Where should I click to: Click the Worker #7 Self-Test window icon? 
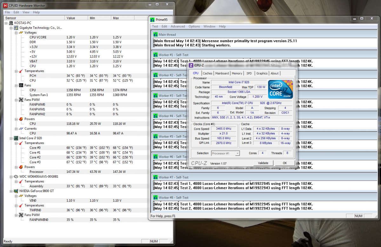(x=156, y=177)
